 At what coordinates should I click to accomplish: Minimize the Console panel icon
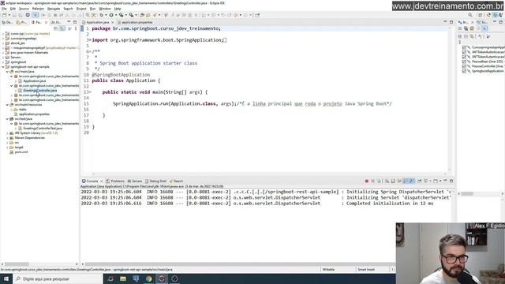(445, 181)
